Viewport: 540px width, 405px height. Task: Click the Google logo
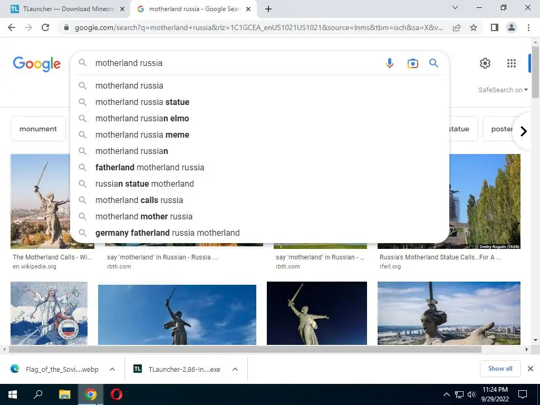[x=37, y=64]
